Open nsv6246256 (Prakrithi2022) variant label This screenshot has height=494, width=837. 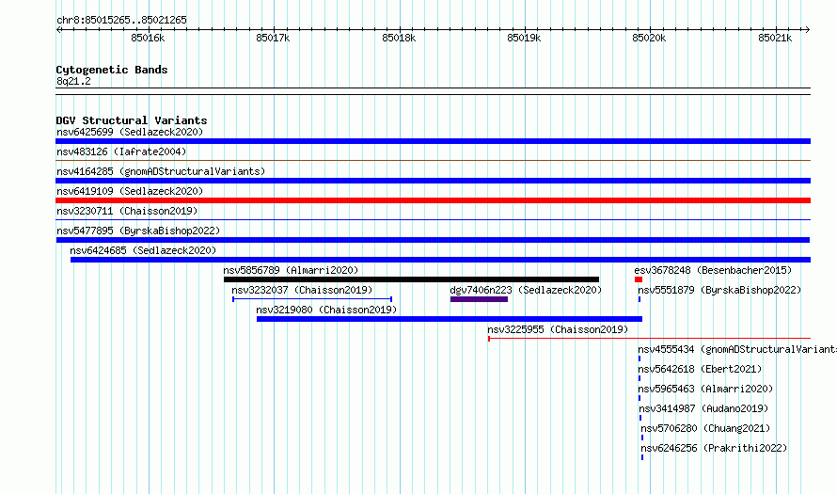[x=714, y=448]
